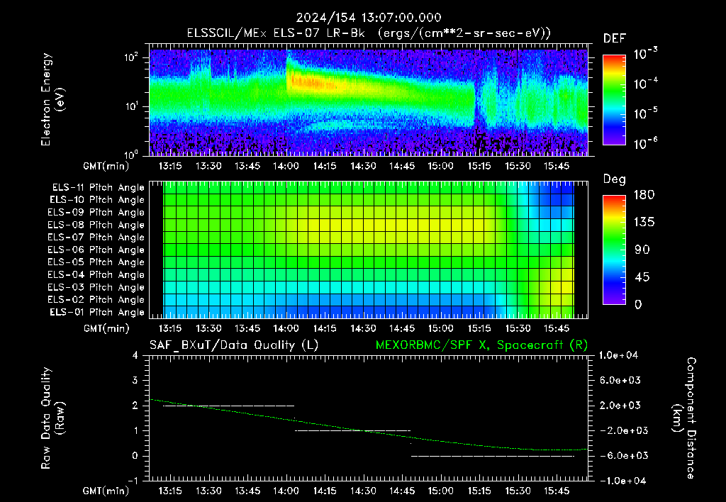Click the DEF color bar in top panel
This screenshot has height=502, width=726.
tap(614, 99)
